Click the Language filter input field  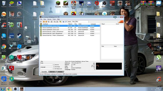46,69
